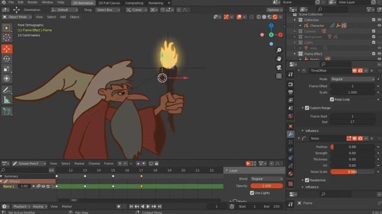
Task: Switch to Rendering workspace tab
Action: pos(156,3)
